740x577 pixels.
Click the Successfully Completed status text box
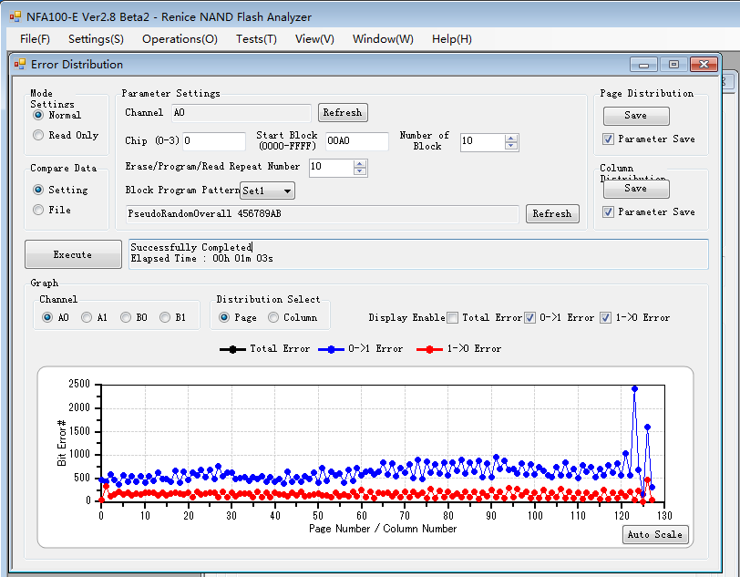pyautogui.click(x=418, y=254)
